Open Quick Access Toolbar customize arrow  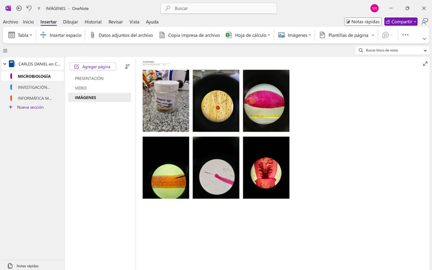pyautogui.click(x=39, y=9)
